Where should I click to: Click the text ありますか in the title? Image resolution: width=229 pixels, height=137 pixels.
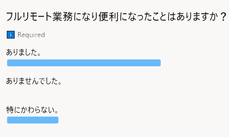[197, 17]
